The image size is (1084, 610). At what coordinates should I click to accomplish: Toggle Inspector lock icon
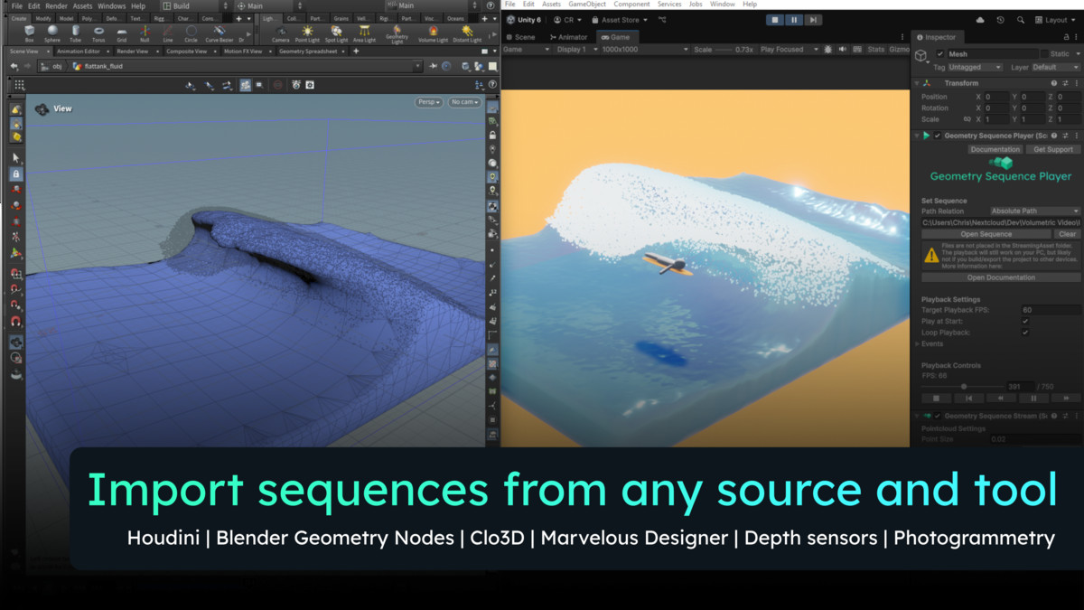1066,37
